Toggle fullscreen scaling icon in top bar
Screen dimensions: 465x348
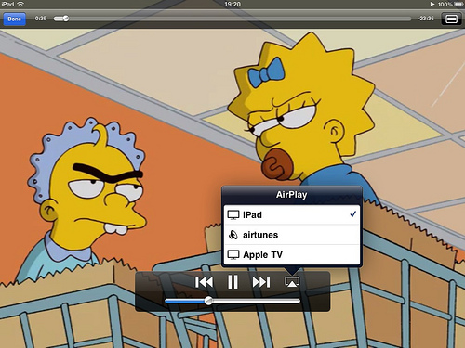451,19
